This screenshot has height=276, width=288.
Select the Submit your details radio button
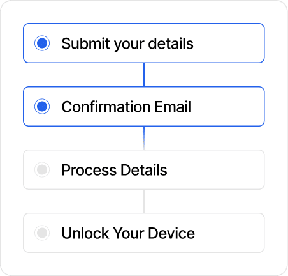[42, 43]
